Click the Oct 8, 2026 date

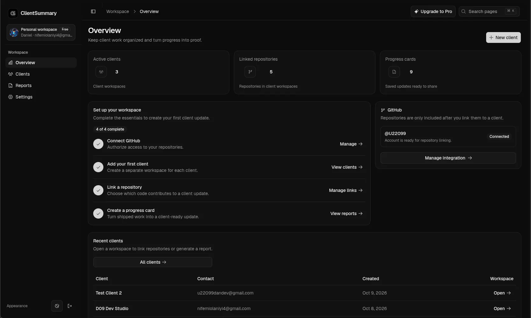point(374,308)
